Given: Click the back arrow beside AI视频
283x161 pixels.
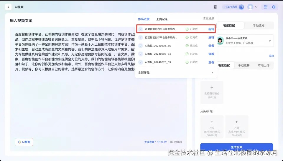Looking at the screenshot, I should (8, 7).
